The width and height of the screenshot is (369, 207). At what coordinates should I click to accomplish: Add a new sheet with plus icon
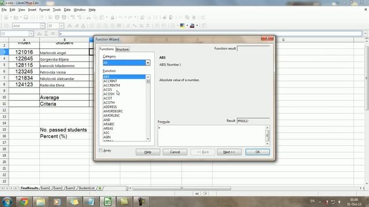click(100, 188)
